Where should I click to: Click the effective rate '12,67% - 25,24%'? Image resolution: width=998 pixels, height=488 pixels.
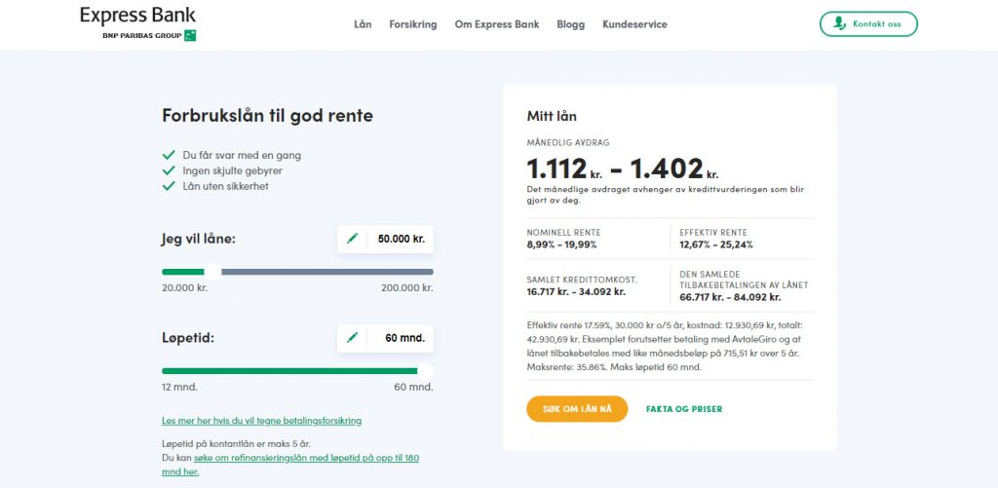[x=716, y=244]
